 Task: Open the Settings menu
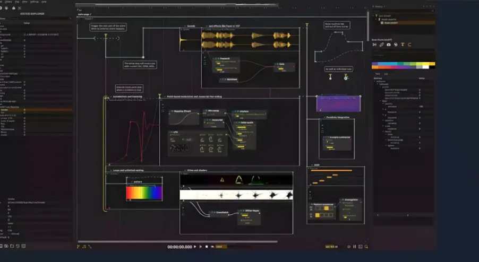35,2
